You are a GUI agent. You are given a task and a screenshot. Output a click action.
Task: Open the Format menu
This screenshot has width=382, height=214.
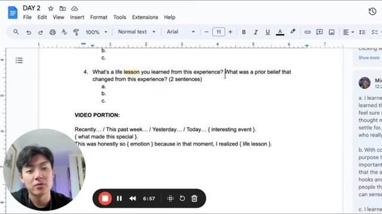click(98, 17)
